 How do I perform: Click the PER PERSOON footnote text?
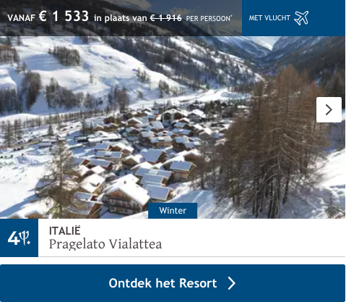[x=209, y=19]
